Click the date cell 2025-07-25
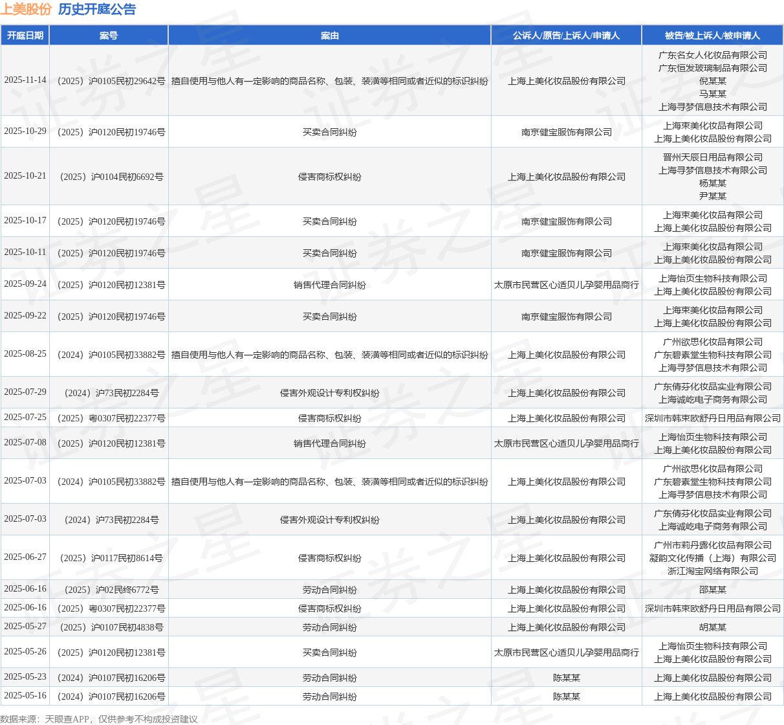Viewport: 784px width, 725px height. point(25,418)
